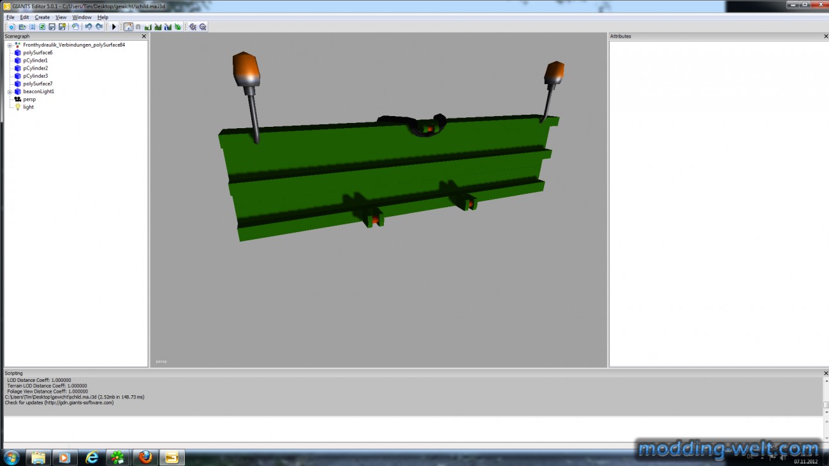Select the persp camera node
Viewport: 829px width, 466px height.
click(x=29, y=99)
